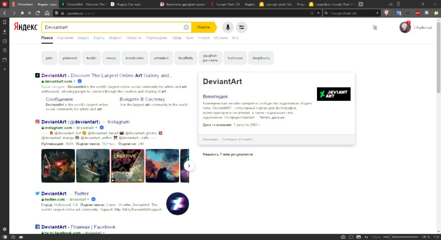Bookmark this page in address bar
Viewport: 441px width, 240px height.
(x=312, y=13)
